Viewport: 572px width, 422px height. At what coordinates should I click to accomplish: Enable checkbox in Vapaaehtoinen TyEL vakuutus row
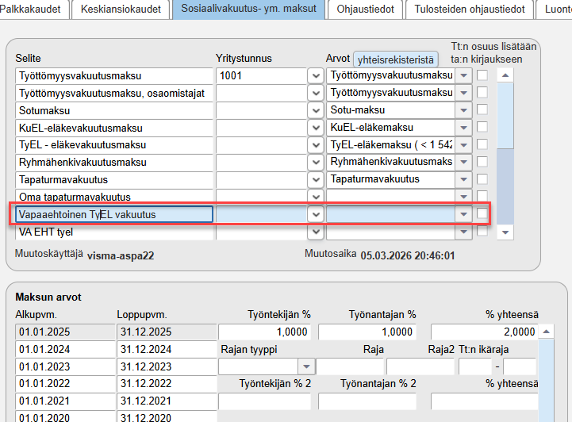click(482, 213)
